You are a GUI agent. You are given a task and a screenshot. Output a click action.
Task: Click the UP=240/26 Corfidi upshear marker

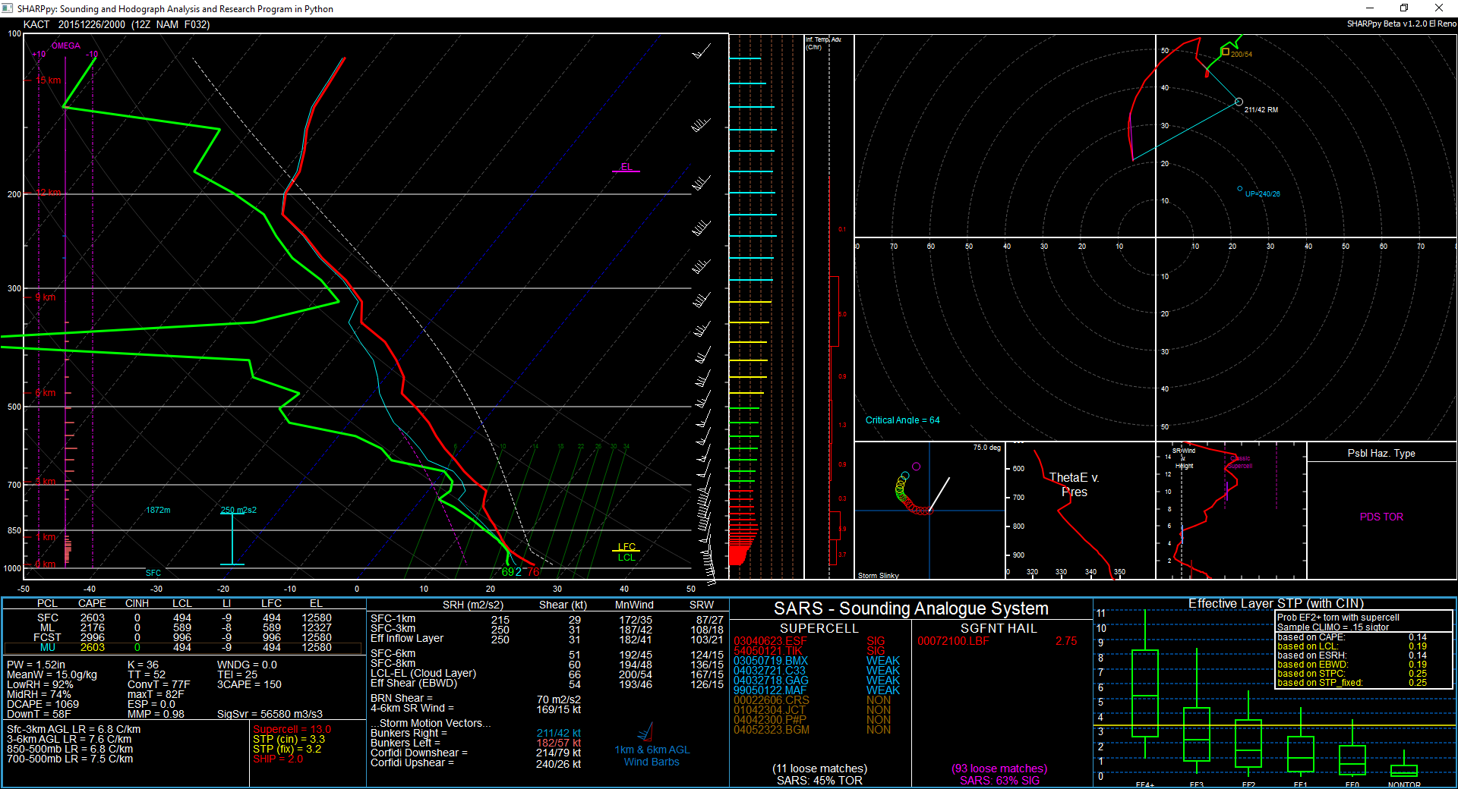(1240, 189)
